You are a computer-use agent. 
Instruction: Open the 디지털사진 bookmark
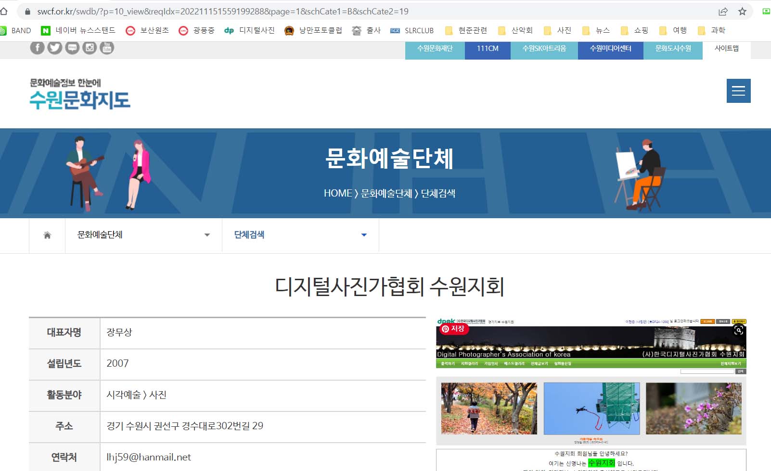coord(250,30)
